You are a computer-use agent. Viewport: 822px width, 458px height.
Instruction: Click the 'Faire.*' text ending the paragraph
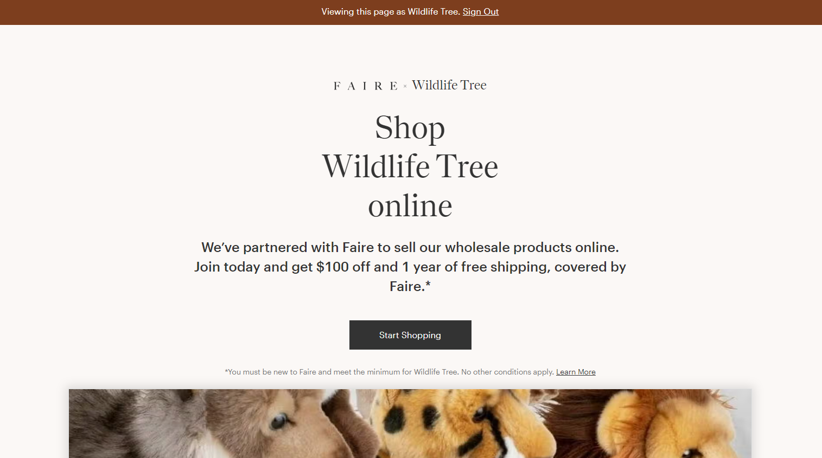(x=410, y=286)
